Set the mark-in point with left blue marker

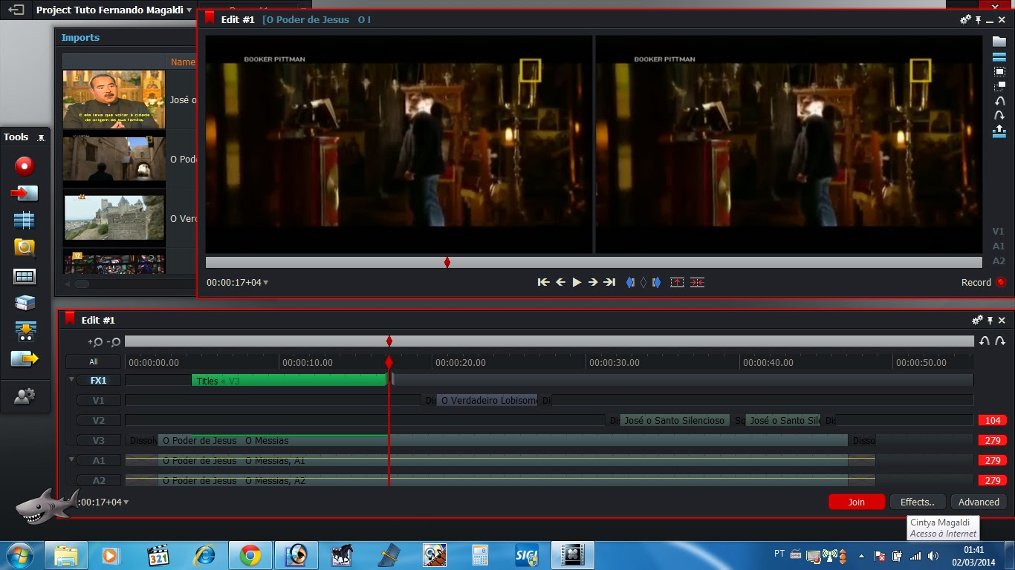pyautogui.click(x=631, y=282)
